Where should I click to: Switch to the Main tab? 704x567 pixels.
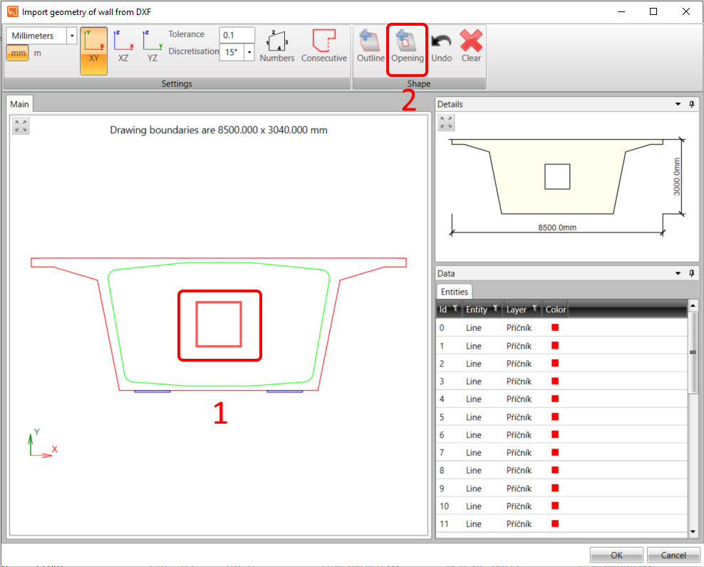pyautogui.click(x=19, y=103)
